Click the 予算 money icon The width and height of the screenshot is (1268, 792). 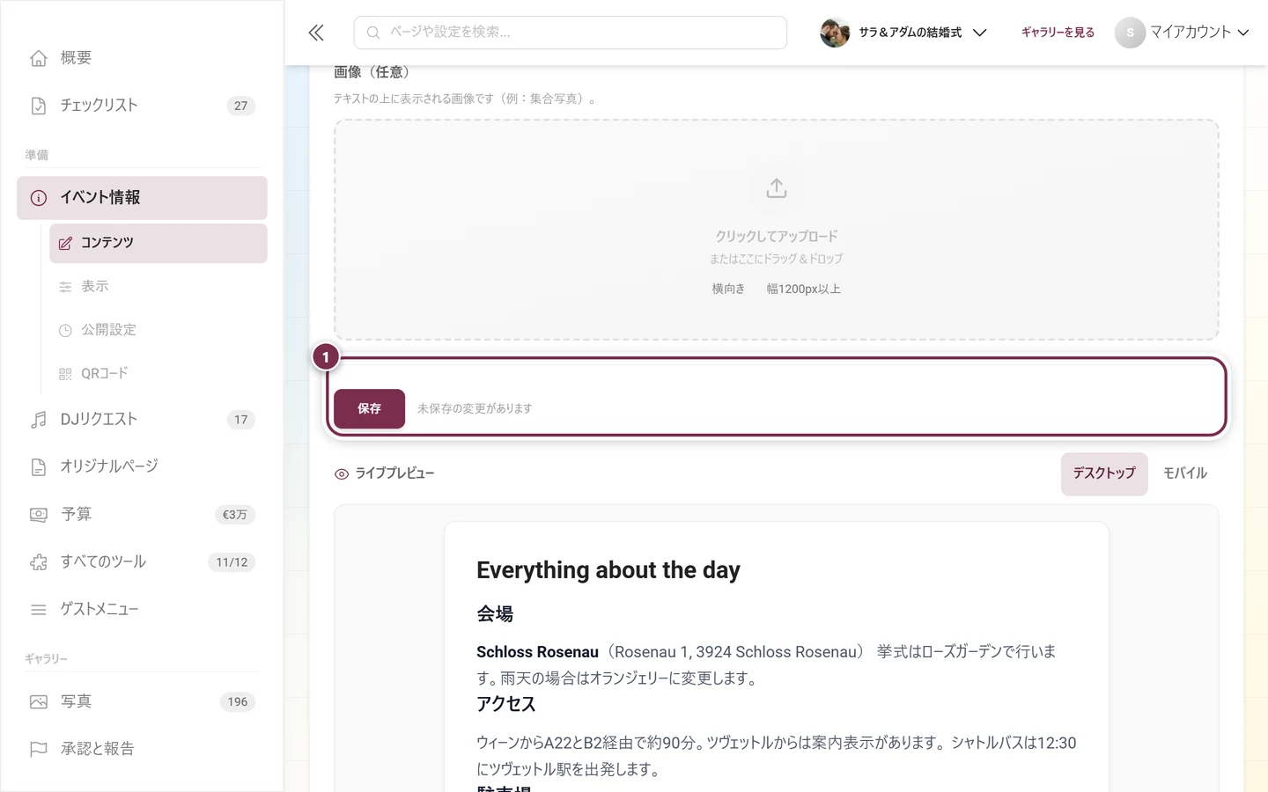[39, 515]
